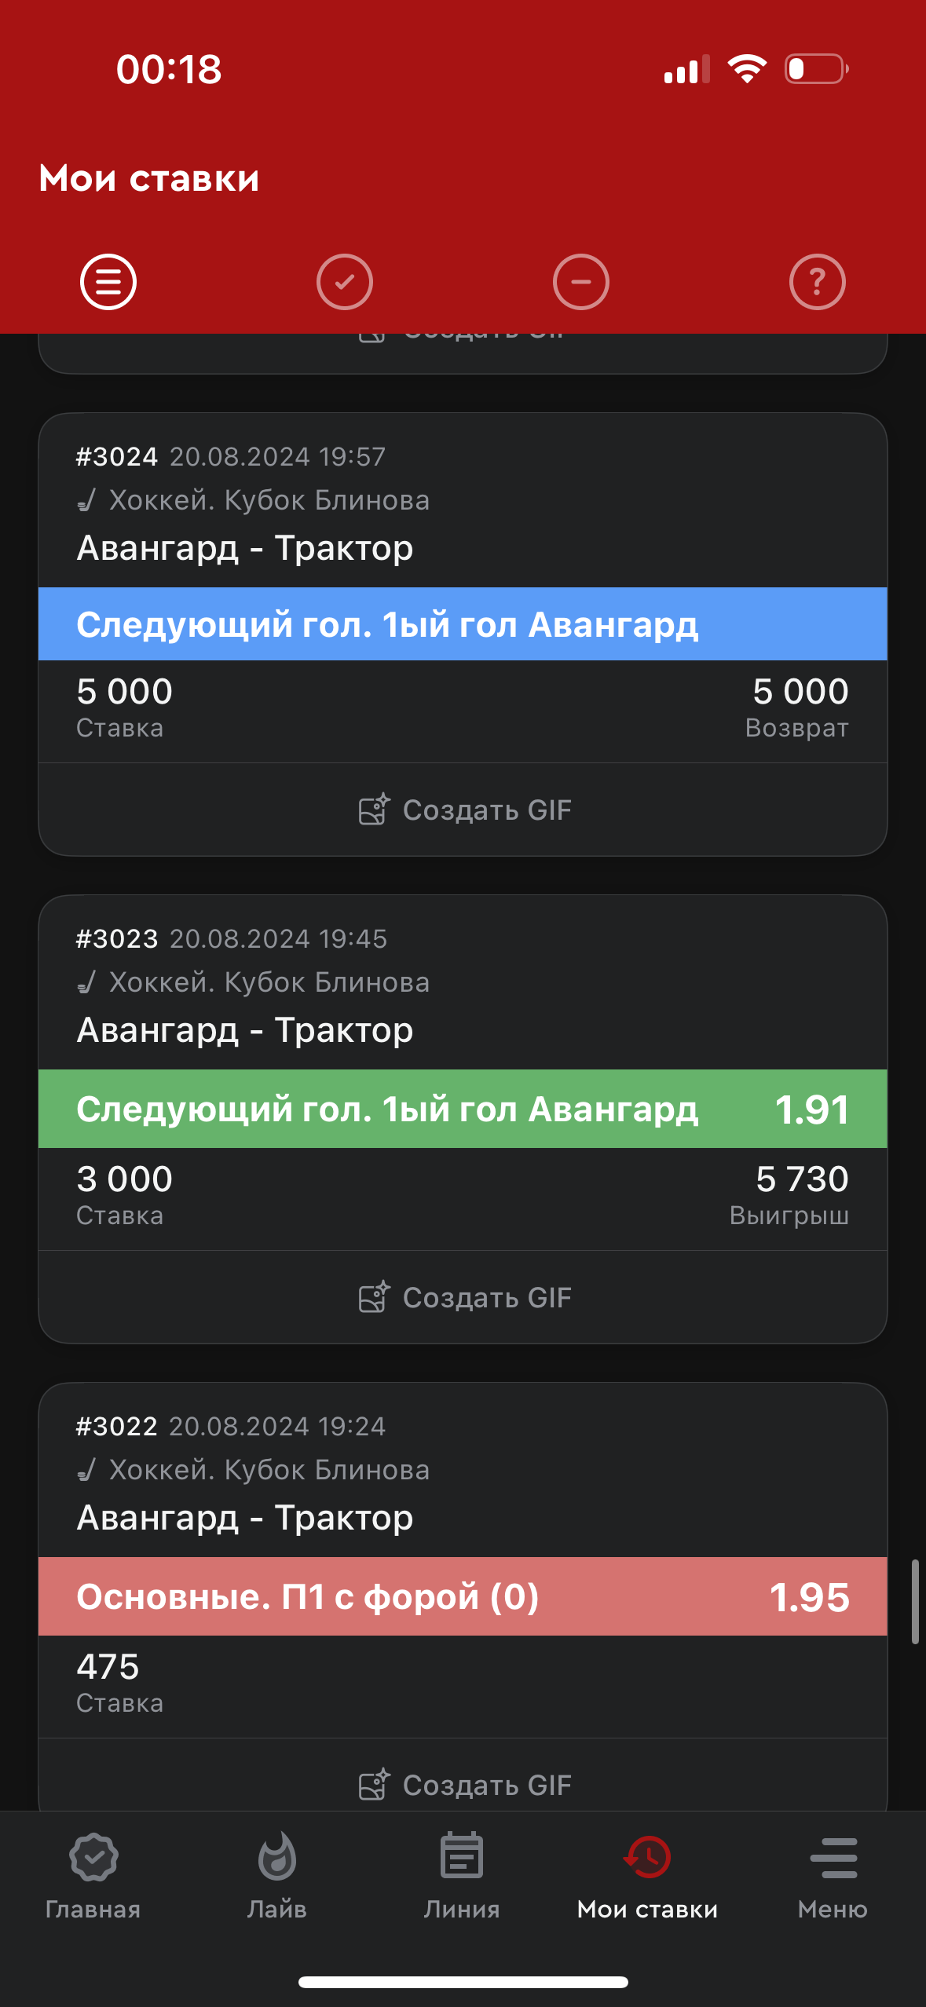Open the Меню hamburger icon
926x2007 pixels.
tap(833, 1858)
